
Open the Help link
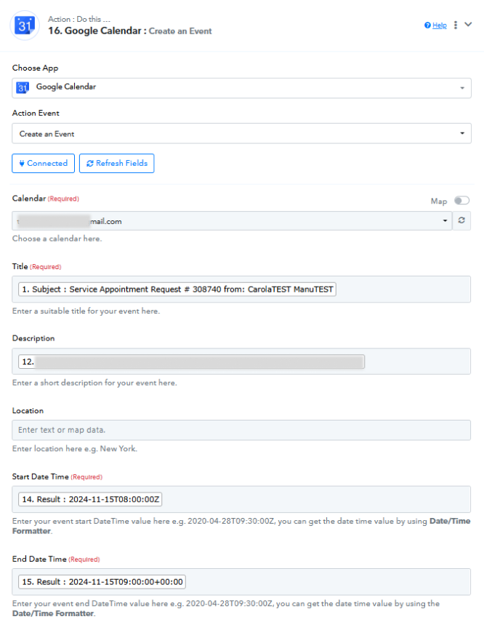(x=440, y=25)
